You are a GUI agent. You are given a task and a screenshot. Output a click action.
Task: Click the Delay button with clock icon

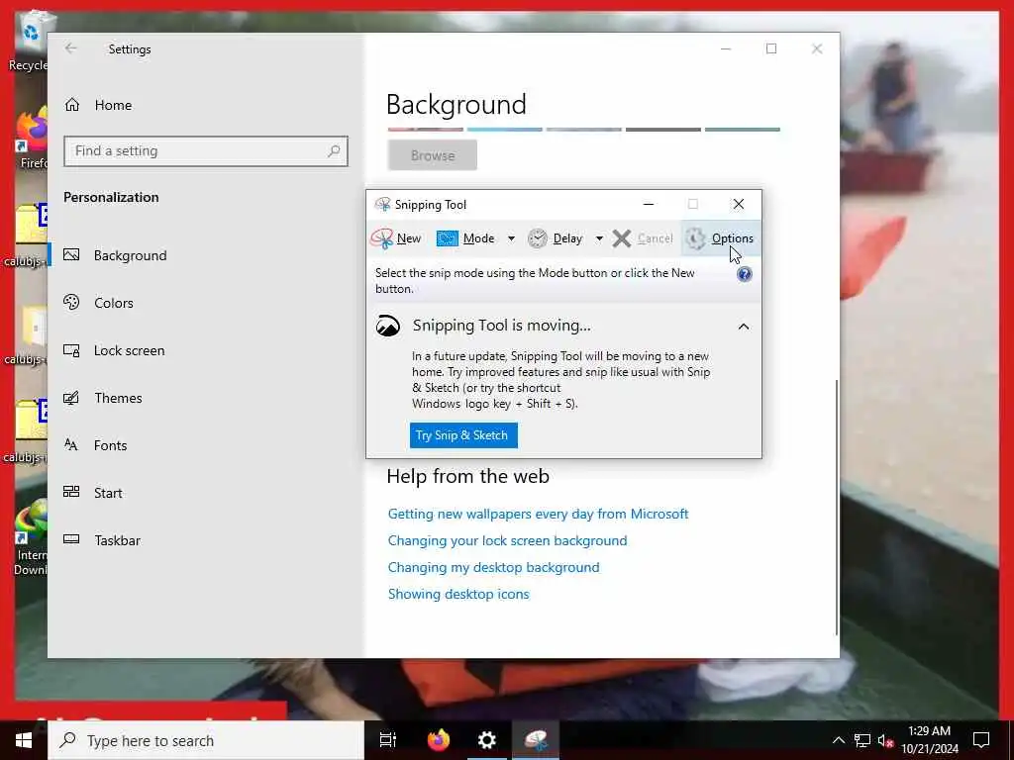point(555,238)
